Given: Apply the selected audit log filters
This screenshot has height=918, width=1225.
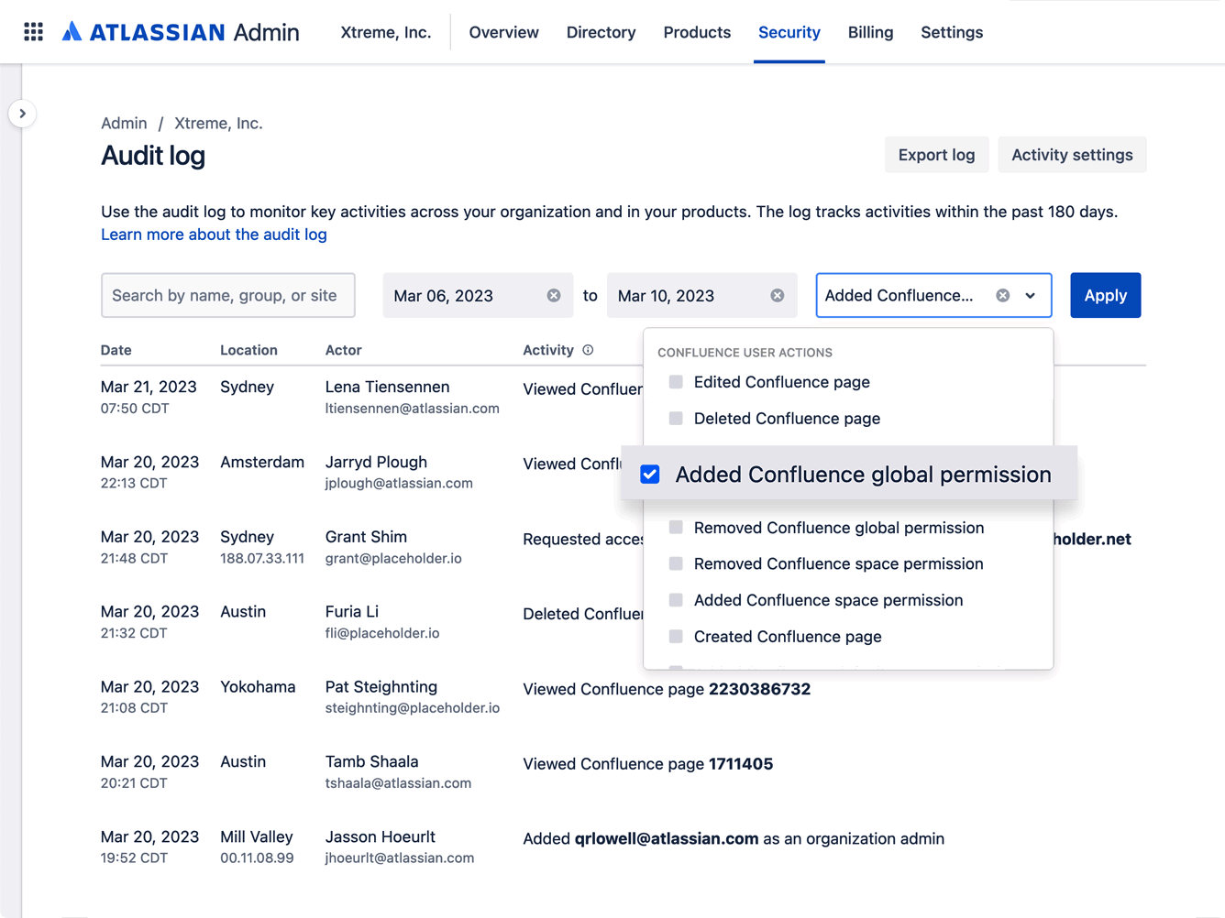Looking at the screenshot, I should click(1105, 295).
